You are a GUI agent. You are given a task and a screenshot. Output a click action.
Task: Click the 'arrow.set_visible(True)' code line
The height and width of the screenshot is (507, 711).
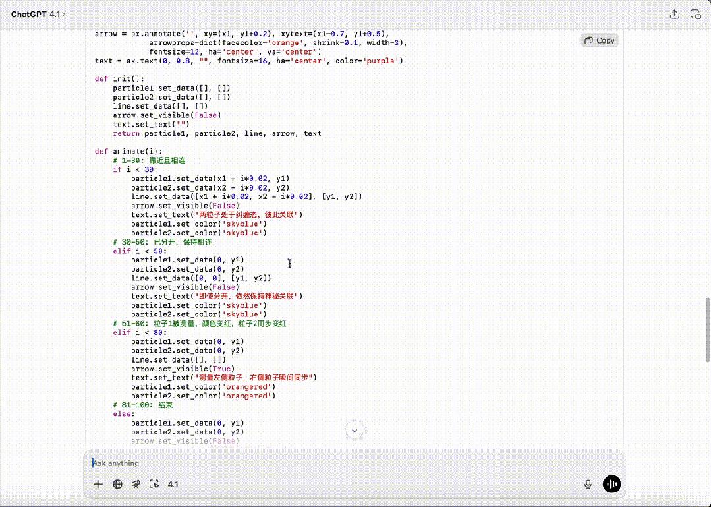click(x=183, y=369)
